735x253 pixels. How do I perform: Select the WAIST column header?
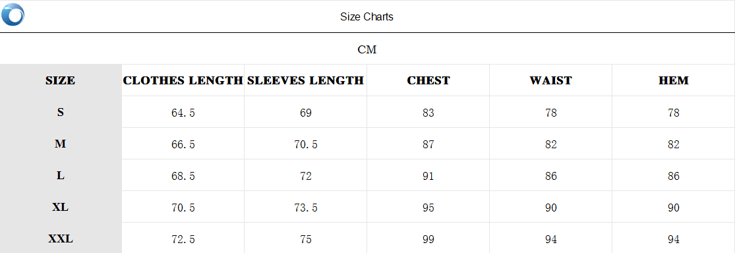tap(551, 80)
